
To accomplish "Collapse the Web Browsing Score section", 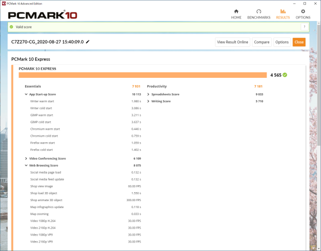I will (26, 166).
